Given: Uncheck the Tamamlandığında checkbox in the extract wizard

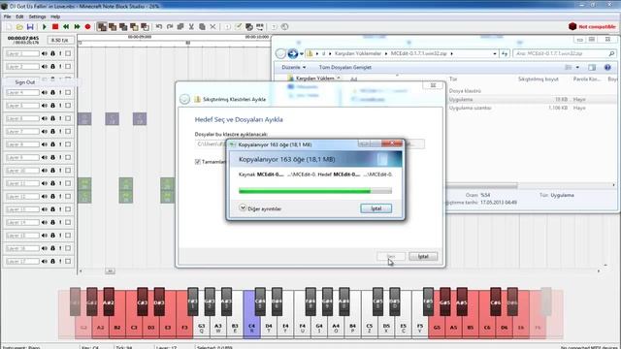Looking at the screenshot, I should (198, 162).
